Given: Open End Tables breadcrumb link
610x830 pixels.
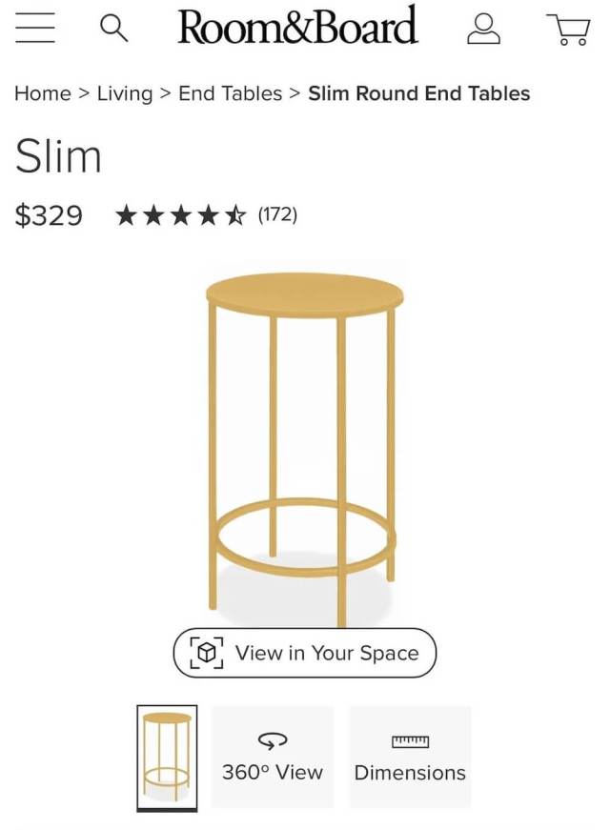Looking at the screenshot, I should (x=231, y=93).
